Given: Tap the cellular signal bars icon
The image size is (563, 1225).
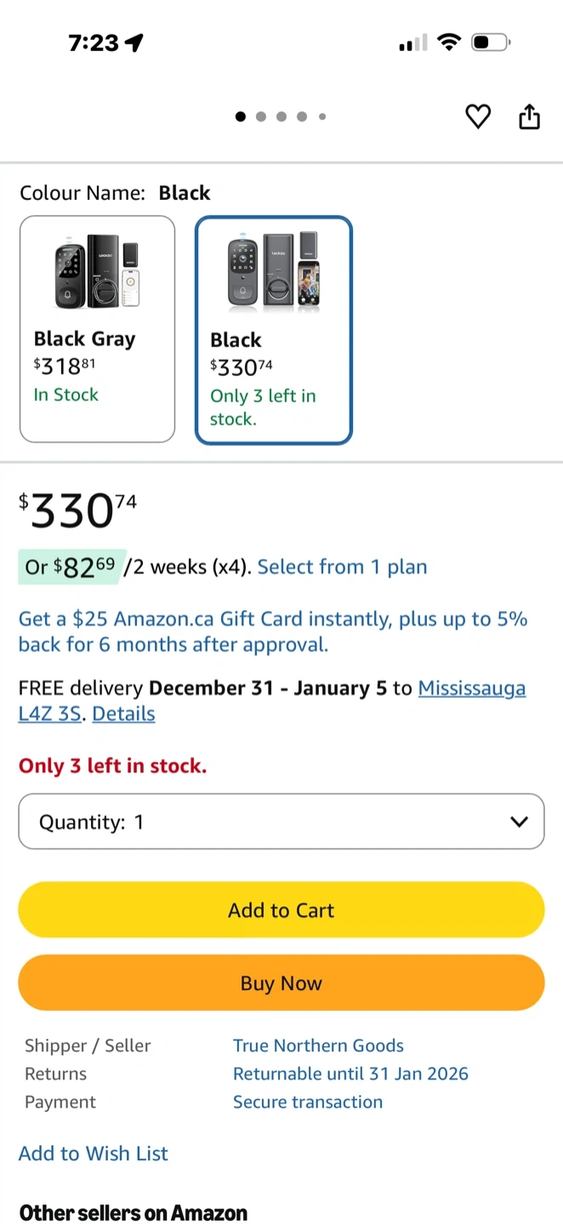Looking at the screenshot, I should [x=412, y=43].
